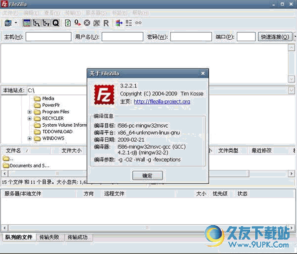
Task: Click the refresh file lists icon
Action: [68, 23]
